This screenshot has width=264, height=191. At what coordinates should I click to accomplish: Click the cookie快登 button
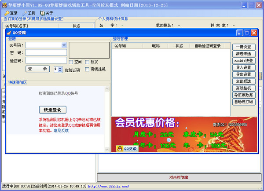[244, 61]
